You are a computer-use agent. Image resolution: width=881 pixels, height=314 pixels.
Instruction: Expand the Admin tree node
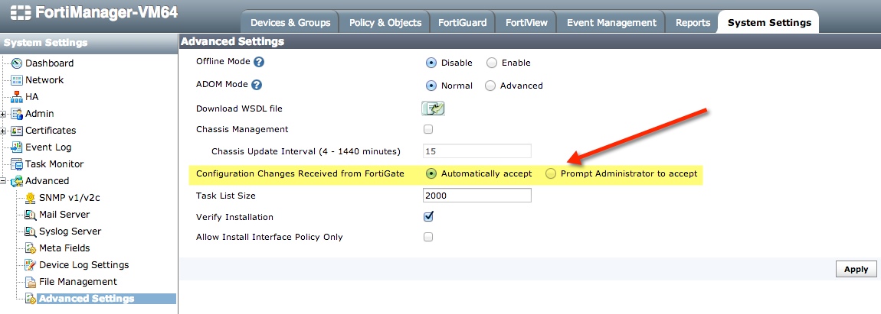(x=4, y=115)
